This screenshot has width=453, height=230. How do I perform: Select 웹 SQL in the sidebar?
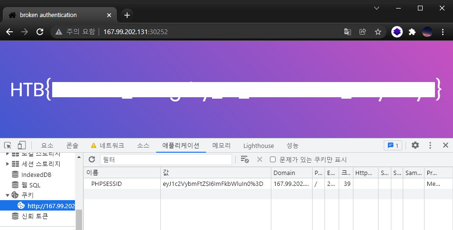[31, 185]
